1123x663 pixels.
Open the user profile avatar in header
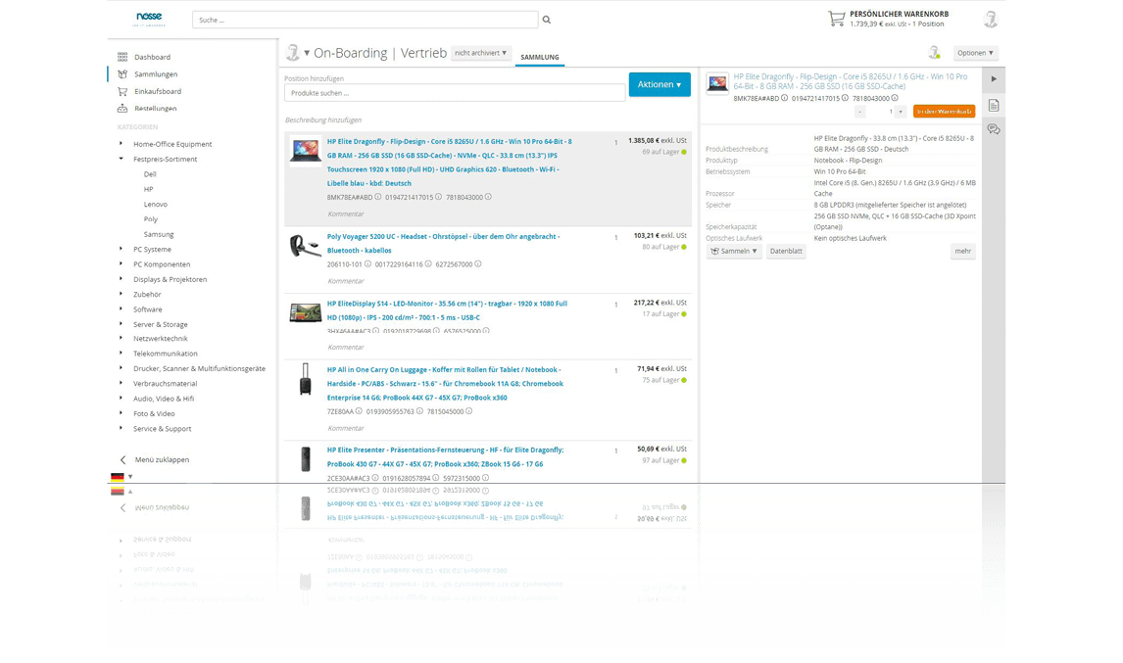pos(991,20)
